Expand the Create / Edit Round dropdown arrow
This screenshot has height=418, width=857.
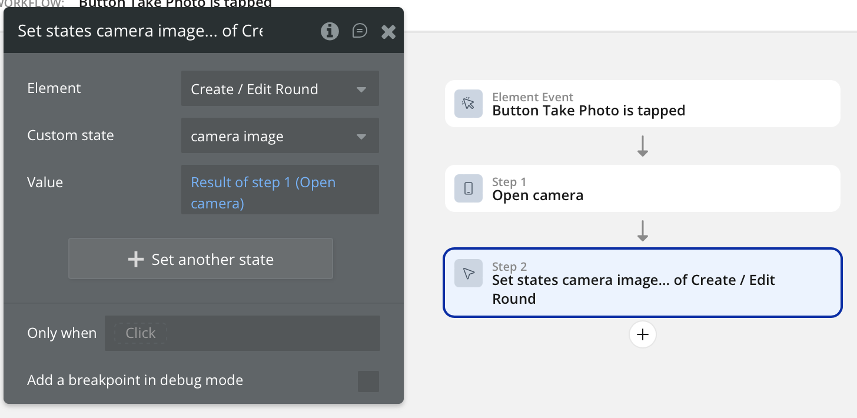coord(361,90)
